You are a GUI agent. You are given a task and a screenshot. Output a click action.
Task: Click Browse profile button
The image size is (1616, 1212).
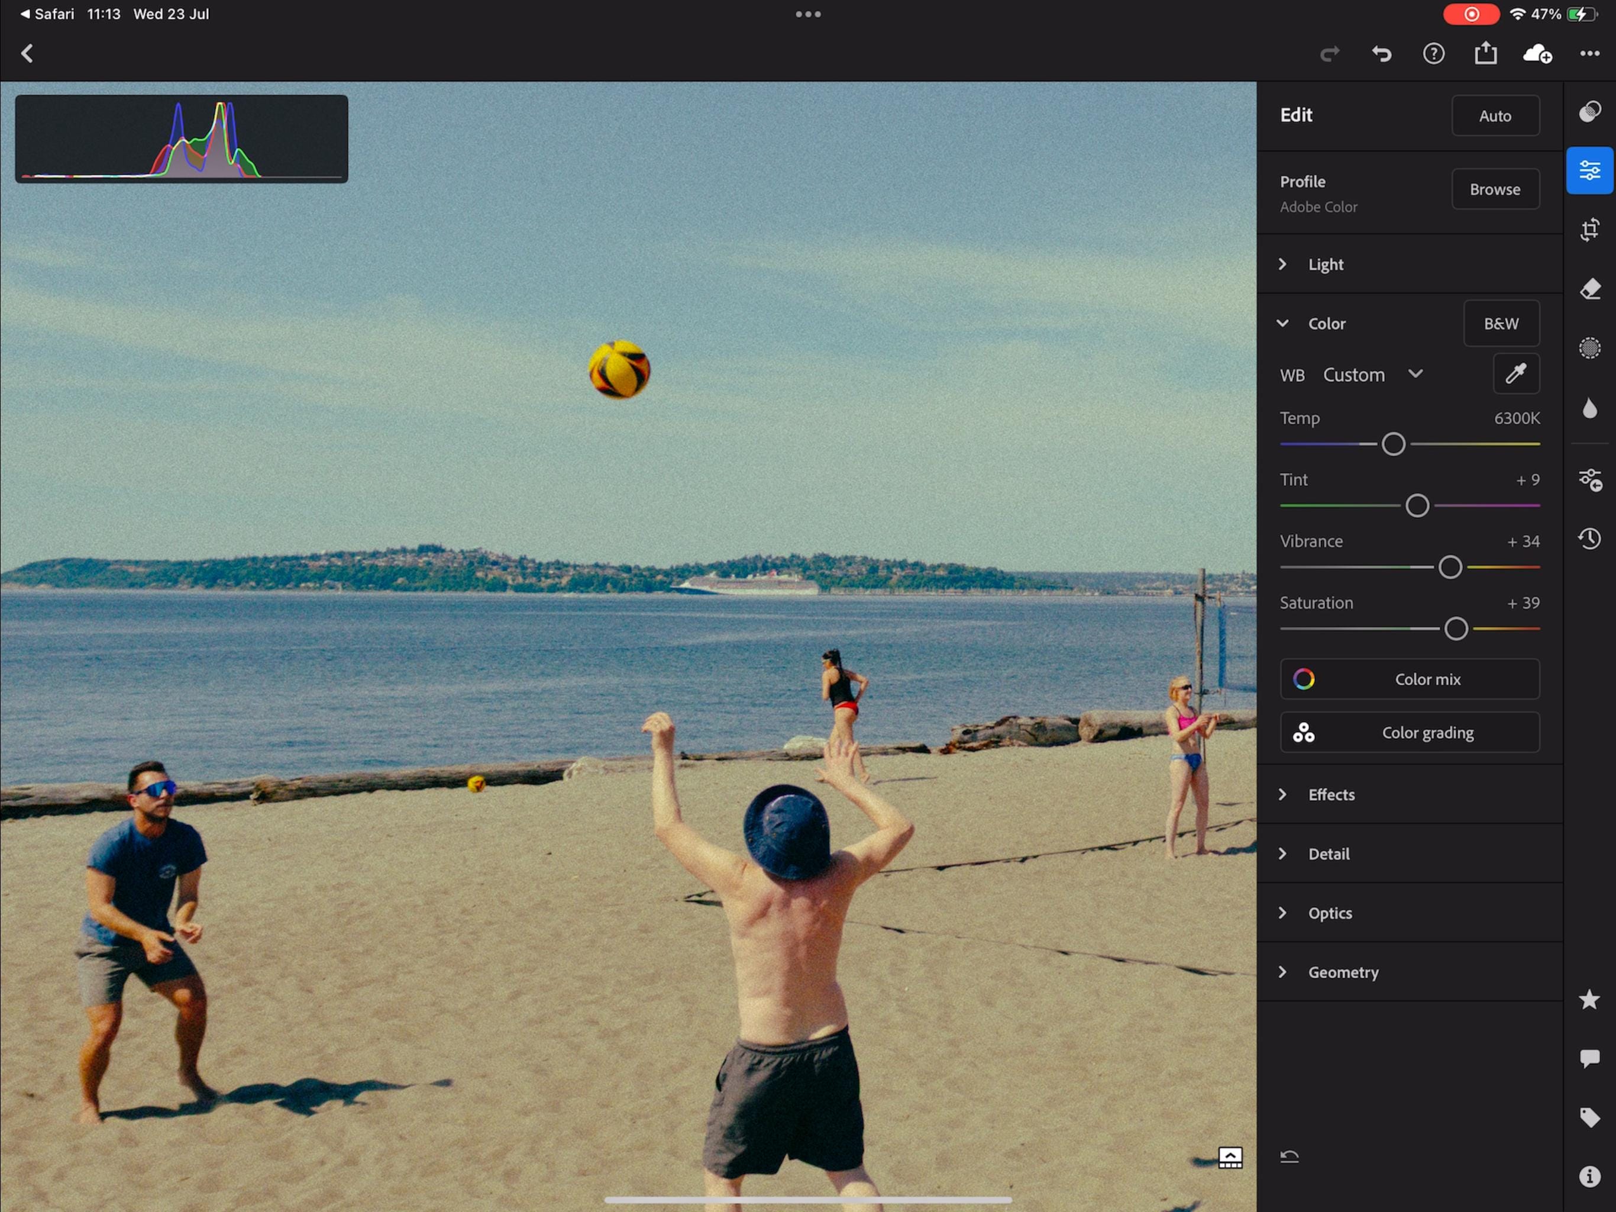pyautogui.click(x=1495, y=189)
